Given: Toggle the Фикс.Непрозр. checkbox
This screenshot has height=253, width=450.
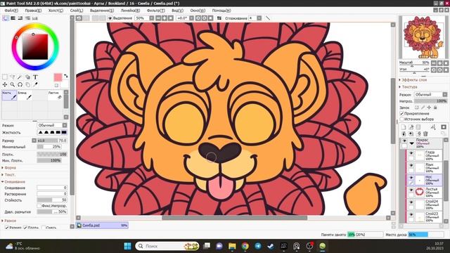Looking at the screenshot, I should [39, 206].
